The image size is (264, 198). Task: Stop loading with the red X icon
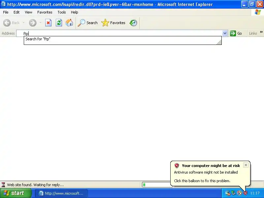tap(48, 23)
